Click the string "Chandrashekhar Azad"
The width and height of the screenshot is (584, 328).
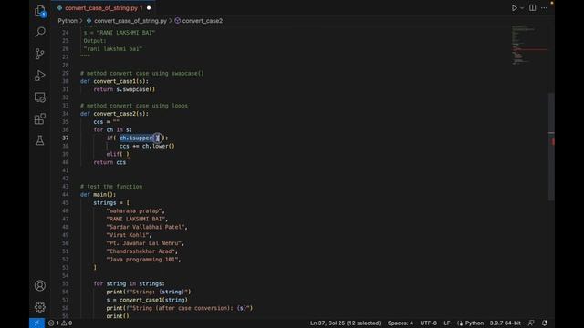(141, 251)
